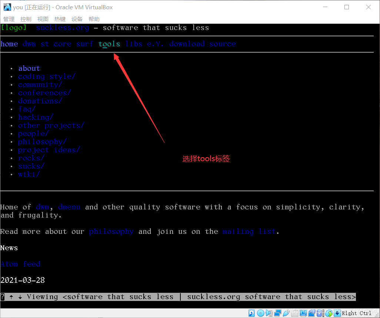Open the st nav link
This screenshot has height=318, width=380.
coord(44,44)
